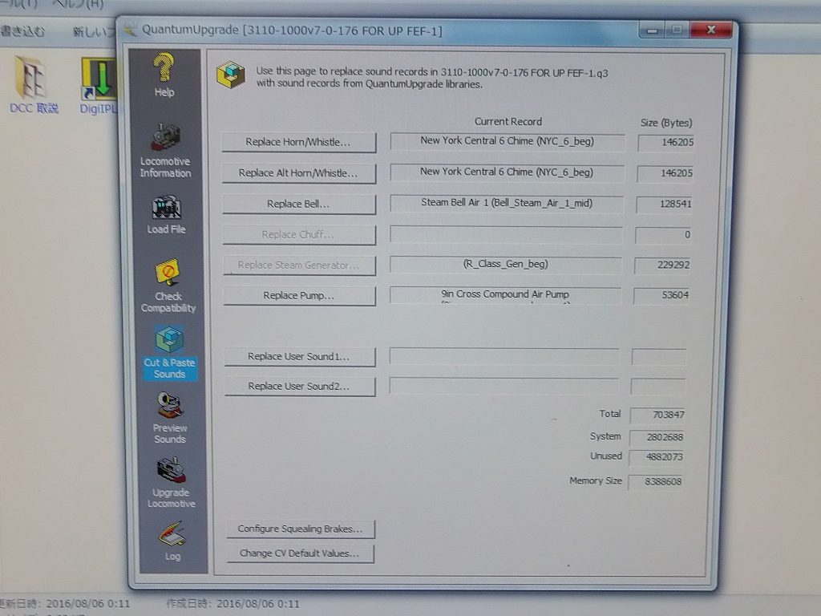Screen dimensions: 821x616
Task: Click Replace Horn/Whistle button
Action: (x=298, y=142)
